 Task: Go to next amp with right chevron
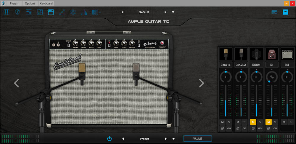coord(201,83)
